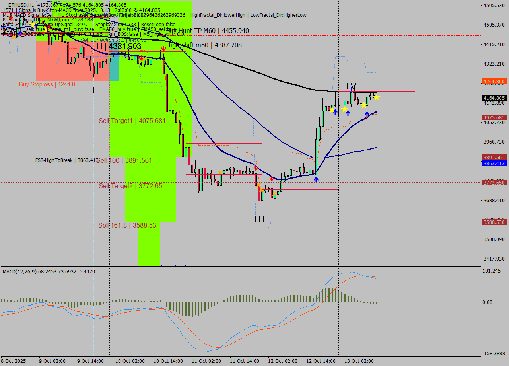Click the blue up-arrow buy signal near 12 Oct 14:00
The height and width of the screenshot is (366, 509).
(335, 112)
